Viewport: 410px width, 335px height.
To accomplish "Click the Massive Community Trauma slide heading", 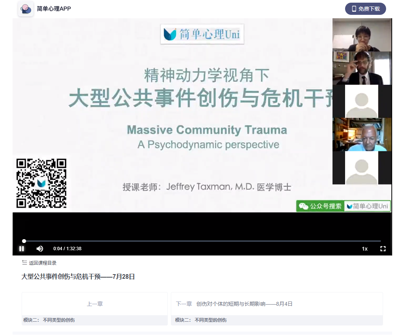I will click(x=207, y=130).
